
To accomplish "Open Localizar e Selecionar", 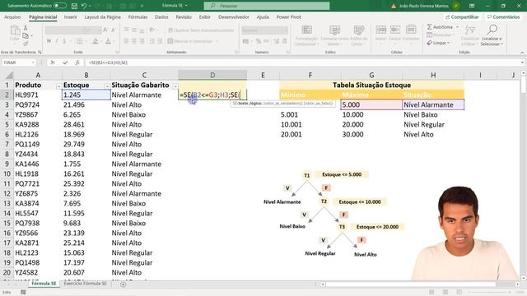I will click(x=492, y=35).
